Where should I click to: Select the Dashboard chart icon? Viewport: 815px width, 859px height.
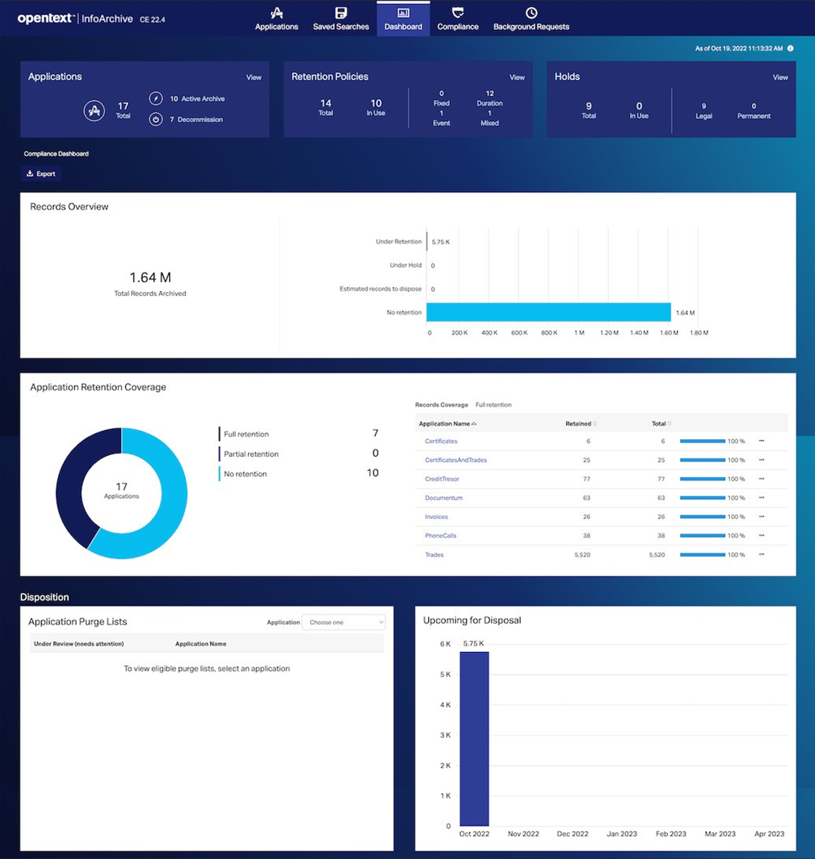[403, 13]
